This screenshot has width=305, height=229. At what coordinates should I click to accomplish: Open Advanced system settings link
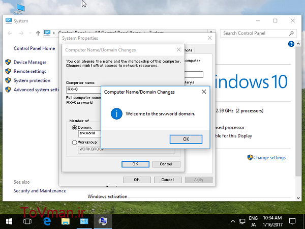(x=36, y=90)
